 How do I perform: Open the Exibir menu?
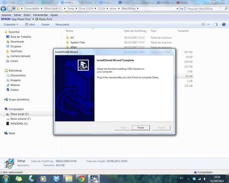27,15
